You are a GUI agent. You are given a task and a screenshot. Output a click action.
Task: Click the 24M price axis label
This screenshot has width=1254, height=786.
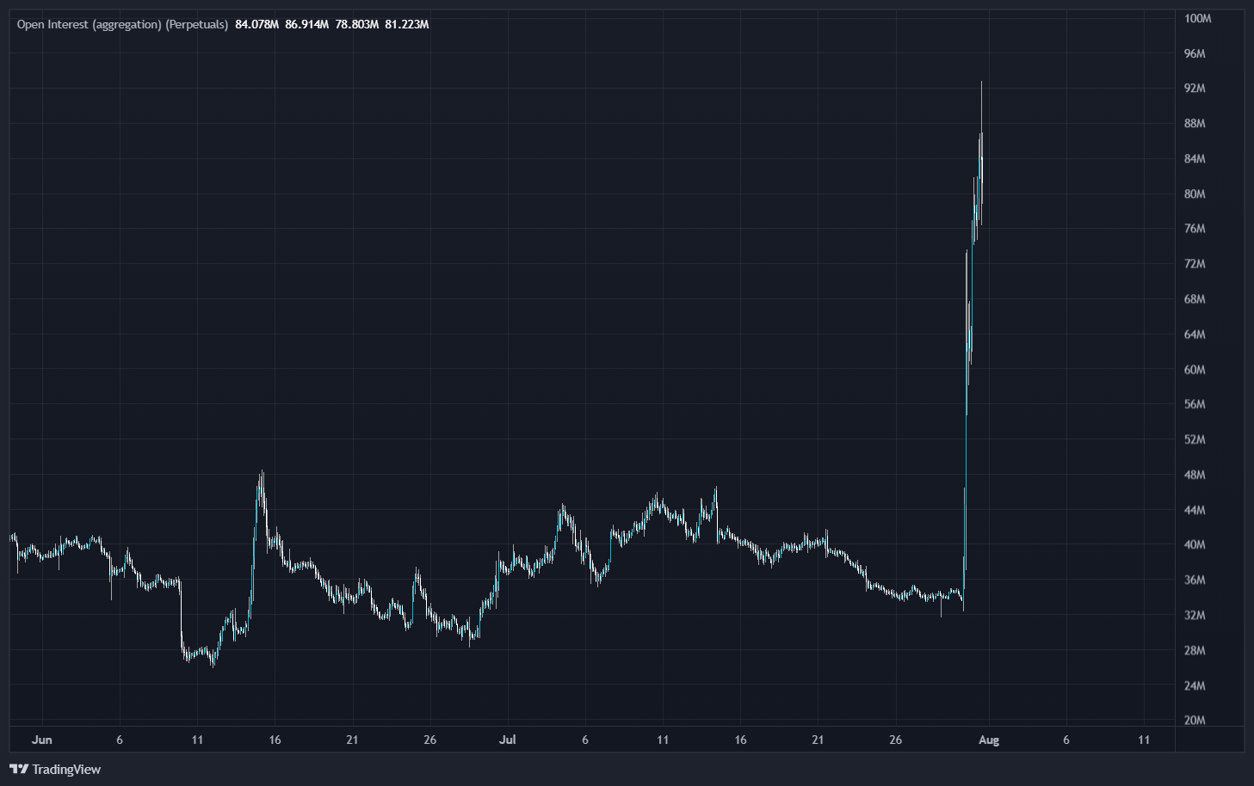(1195, 685)
